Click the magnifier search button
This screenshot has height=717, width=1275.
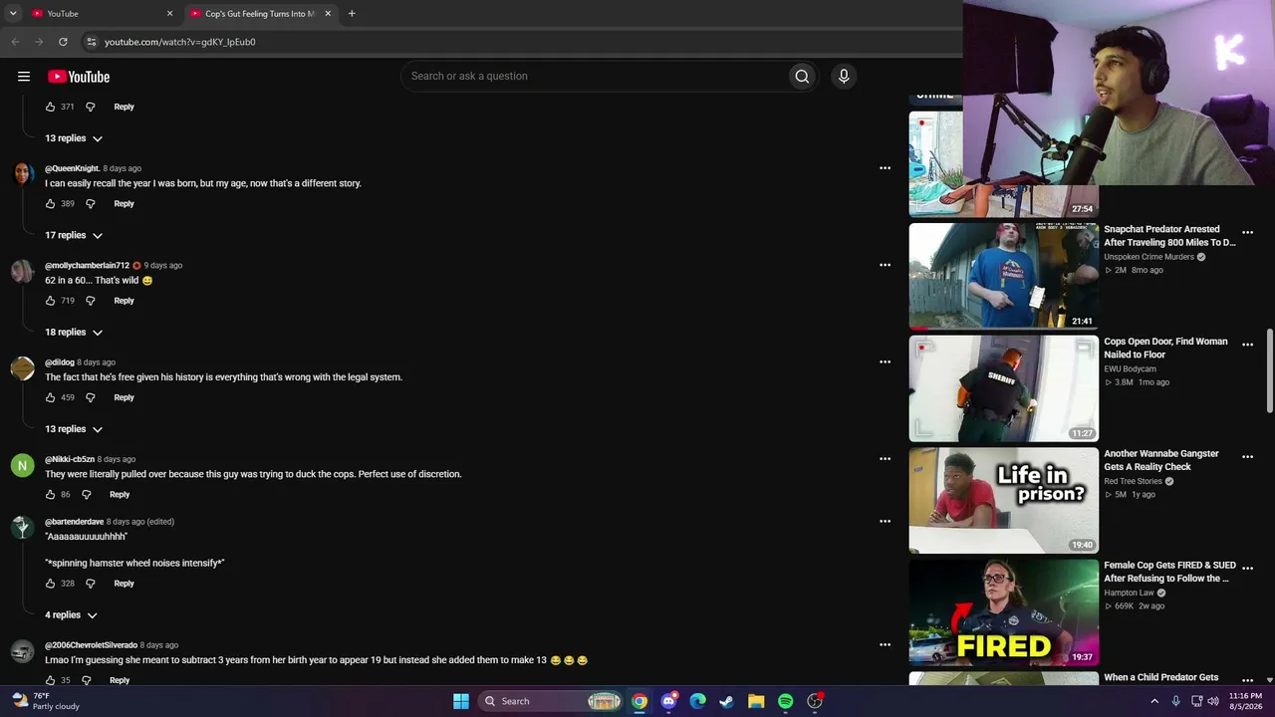click(x=802, y=77)
